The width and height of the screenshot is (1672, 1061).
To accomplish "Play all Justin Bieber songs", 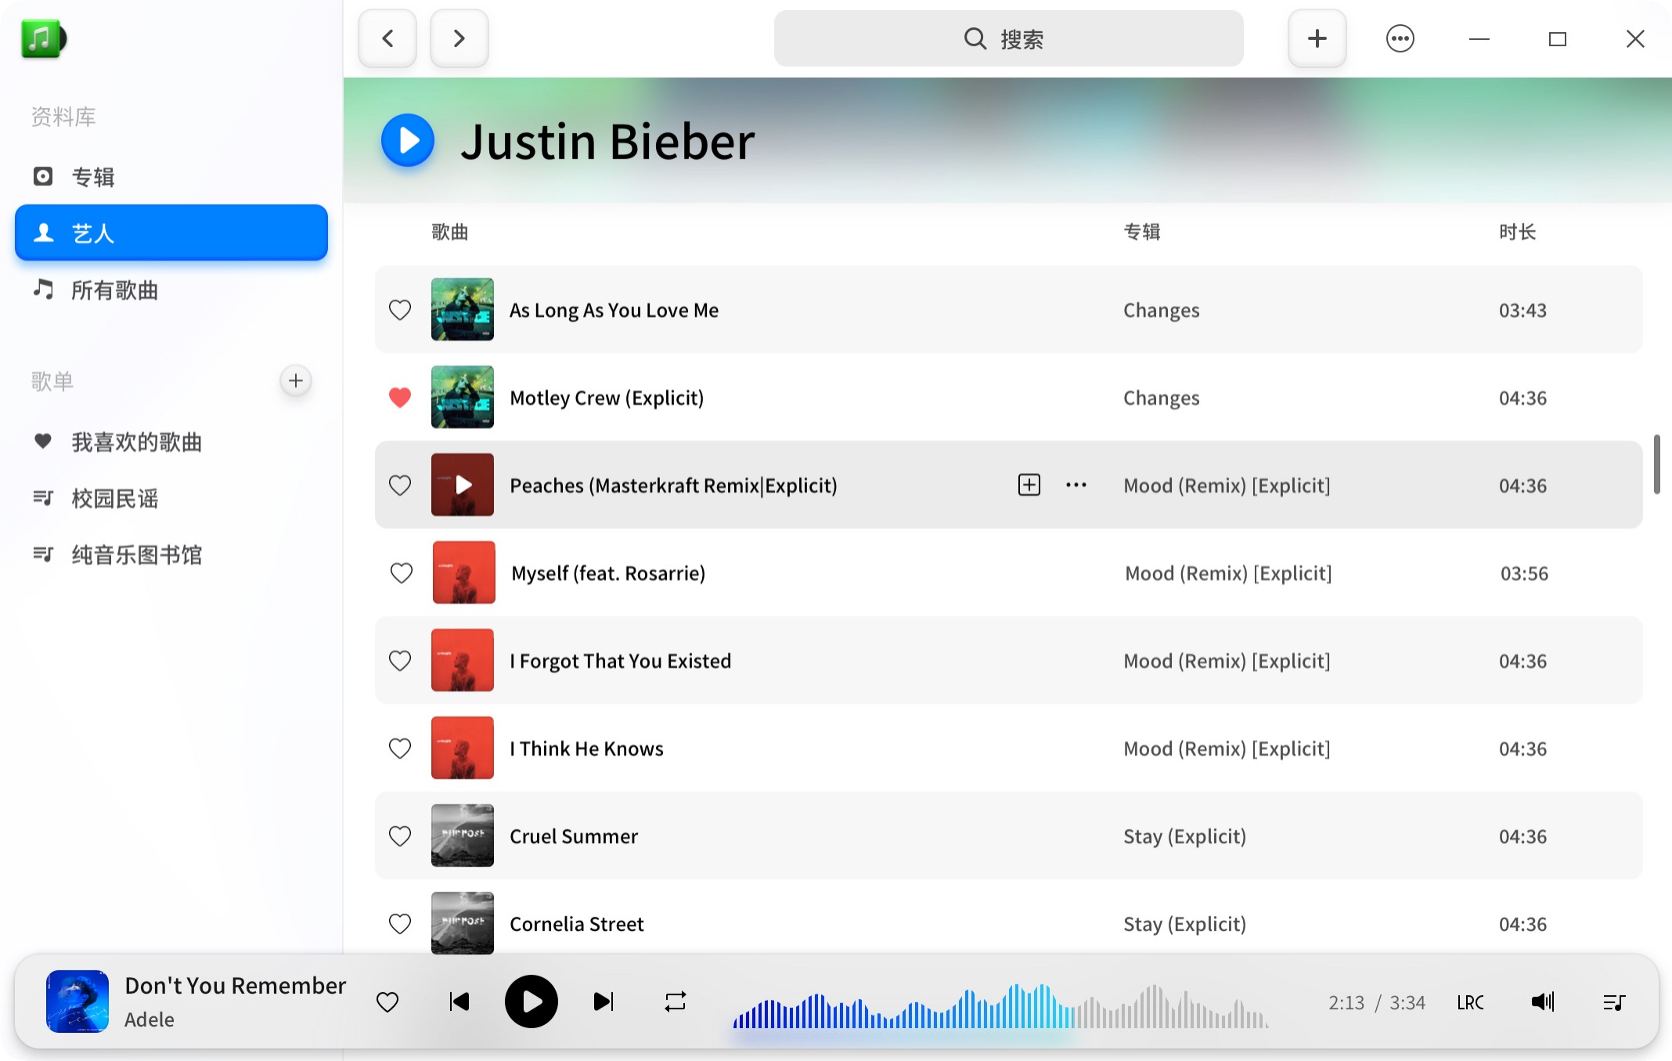I will [x=407, y=141].
